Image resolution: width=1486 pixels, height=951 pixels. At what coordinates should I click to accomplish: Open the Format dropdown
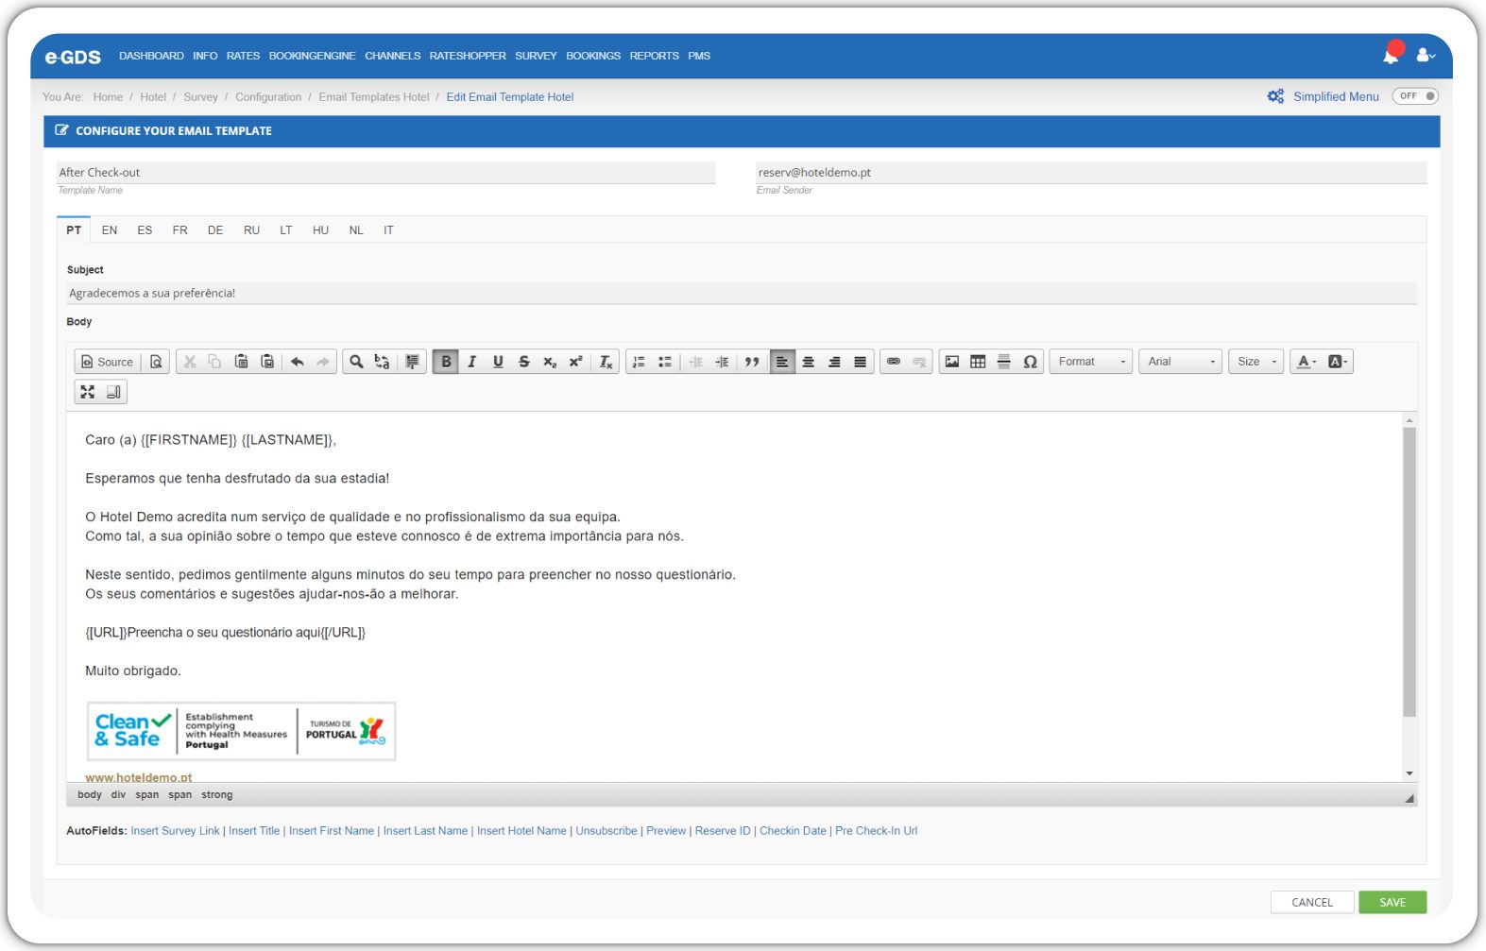[x=1091, y=362]
